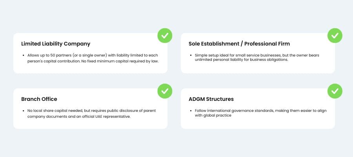Click the 'official UAE representative' line
This screenshot has width=353, height=157.
pos(79,117)
